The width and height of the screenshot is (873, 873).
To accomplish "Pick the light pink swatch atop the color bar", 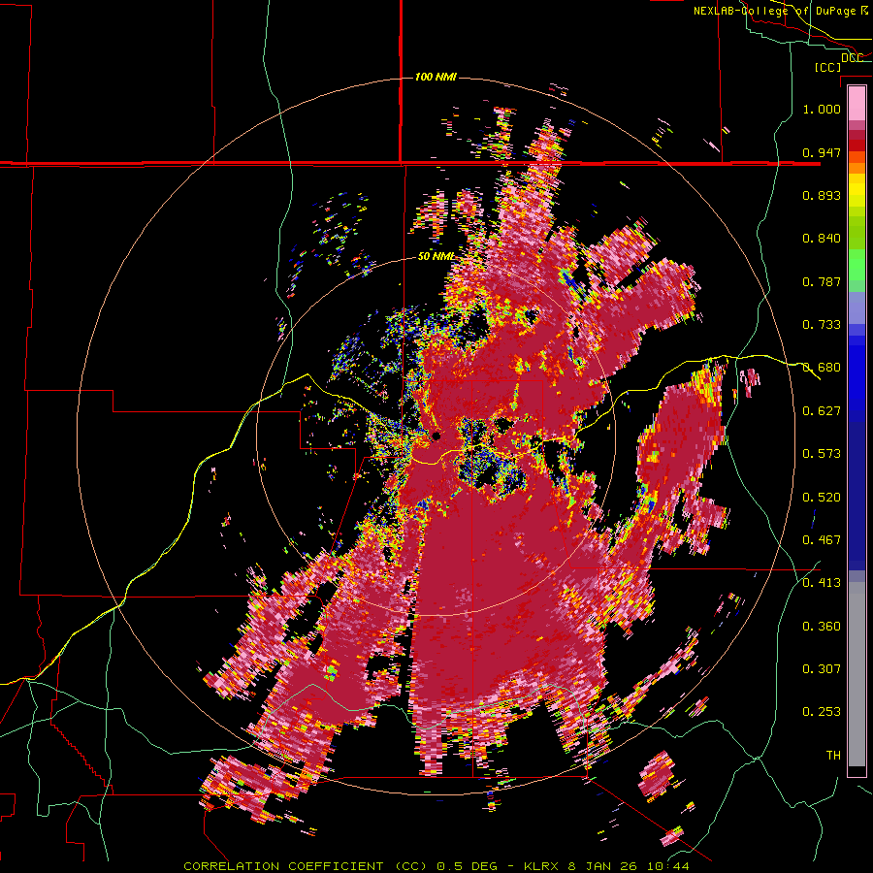I will coord(857,103).
